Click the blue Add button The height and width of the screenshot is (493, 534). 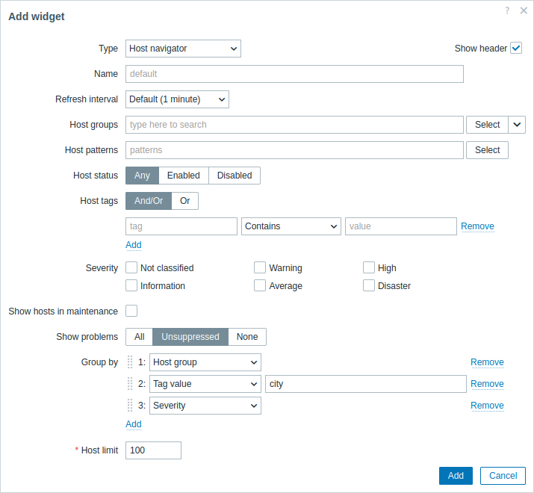click(x=456, y=476)
